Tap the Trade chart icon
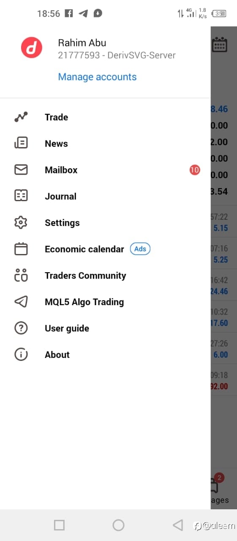237x541 pixels. (x=21, y=117)
